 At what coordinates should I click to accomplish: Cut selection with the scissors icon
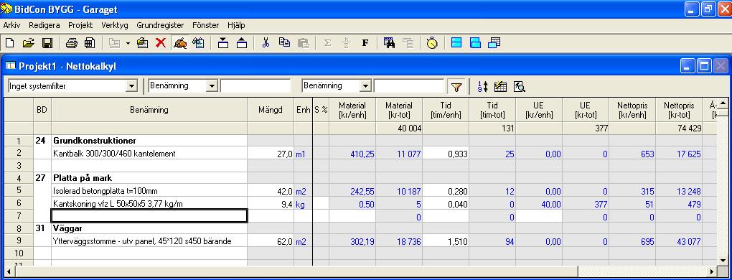(x=266, y=43)
